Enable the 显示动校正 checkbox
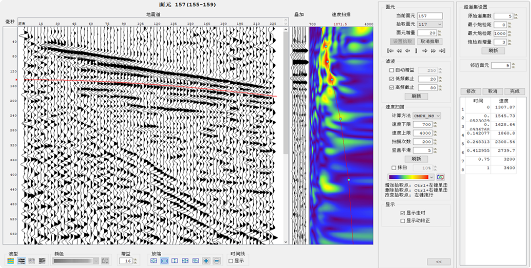Image resolution: width=531 pixels, height=268 pixels. click(x=403, y=220)
